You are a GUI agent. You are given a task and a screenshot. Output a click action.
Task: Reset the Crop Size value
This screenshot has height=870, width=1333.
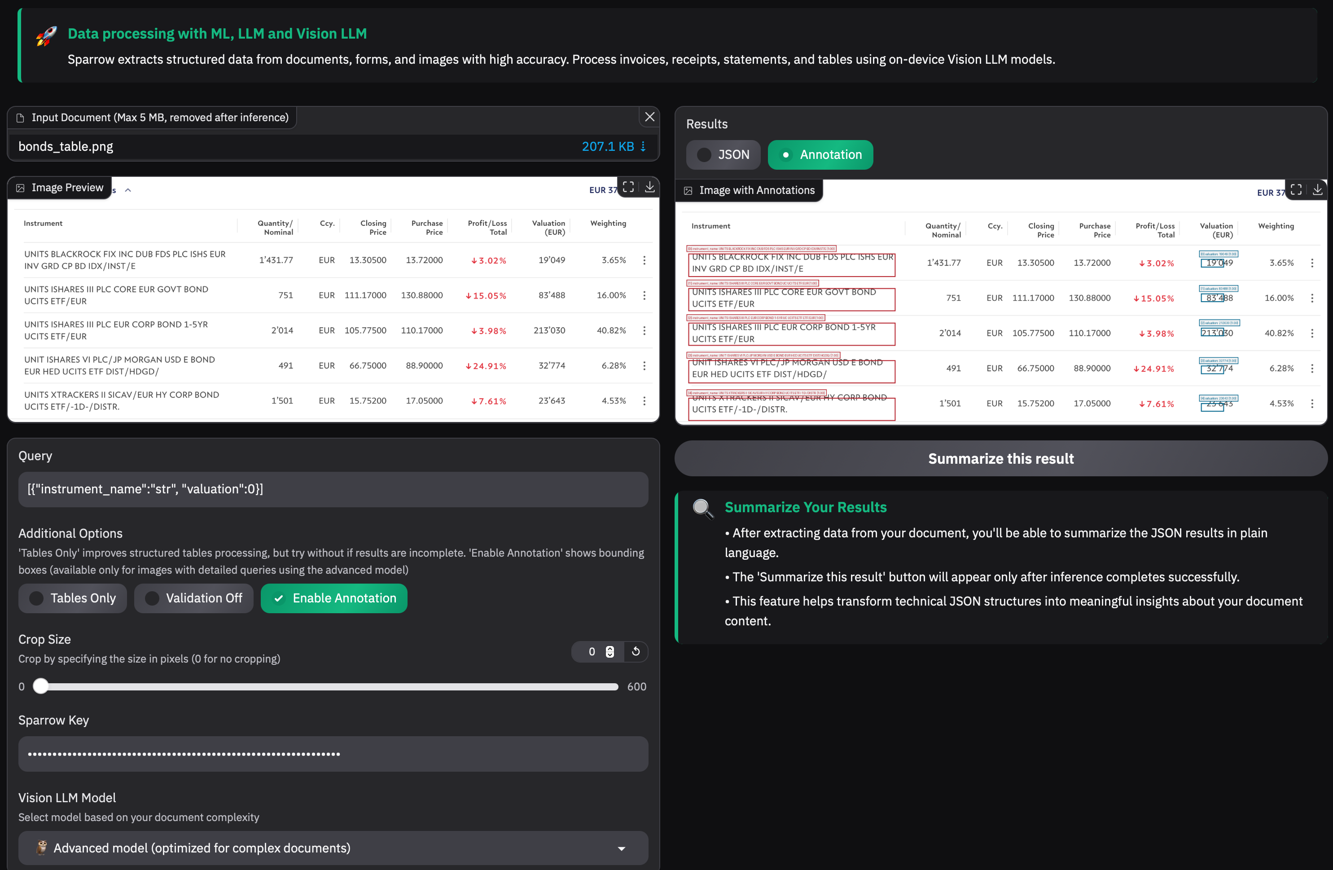click(636, 651)
